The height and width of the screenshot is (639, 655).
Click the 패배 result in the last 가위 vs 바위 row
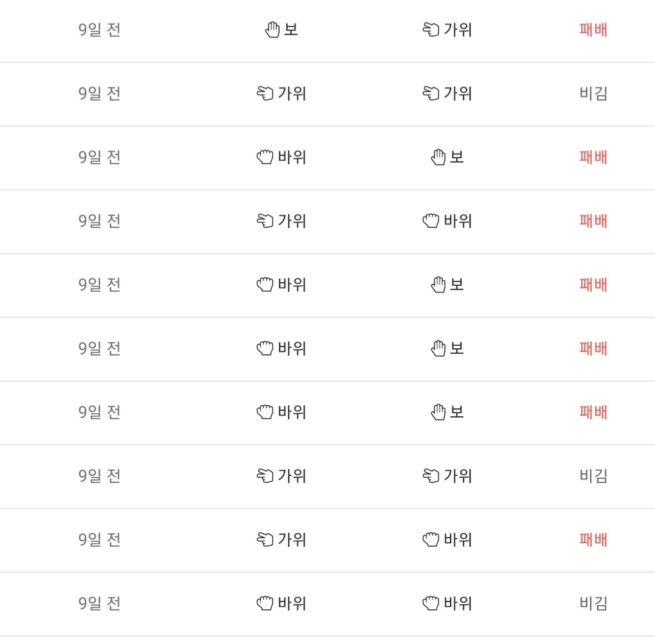pos(593,539)
